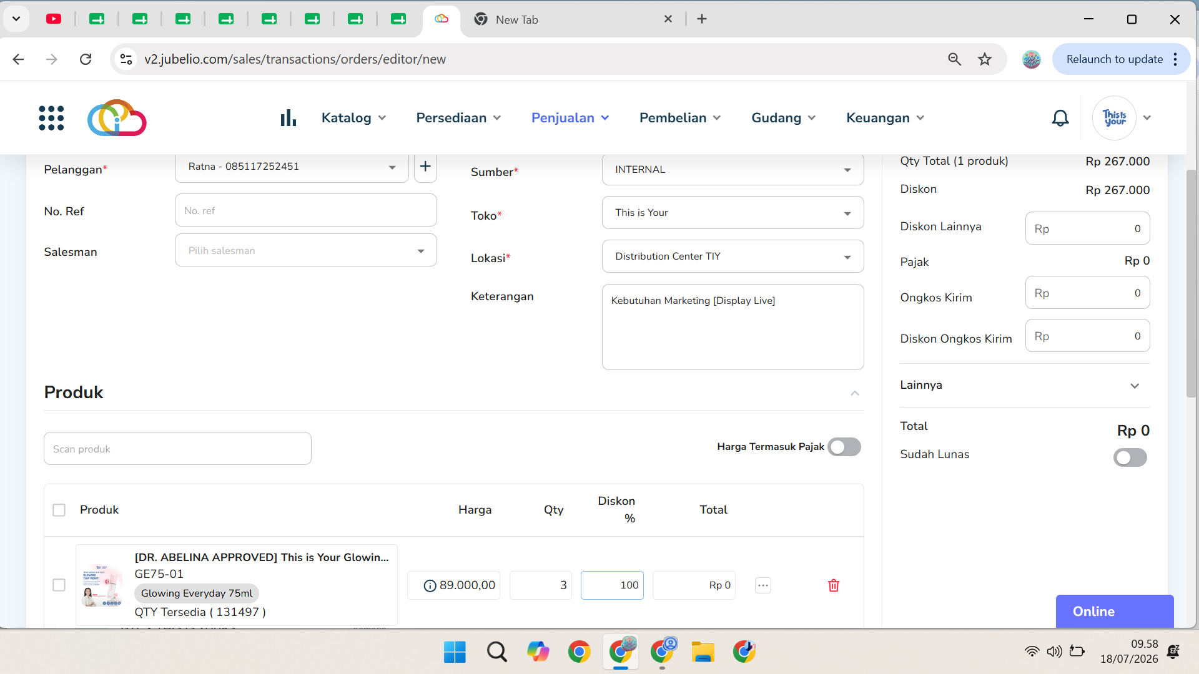Open the three-dot options on product row
1199x674 pixels.
click(x=763, y=585)
